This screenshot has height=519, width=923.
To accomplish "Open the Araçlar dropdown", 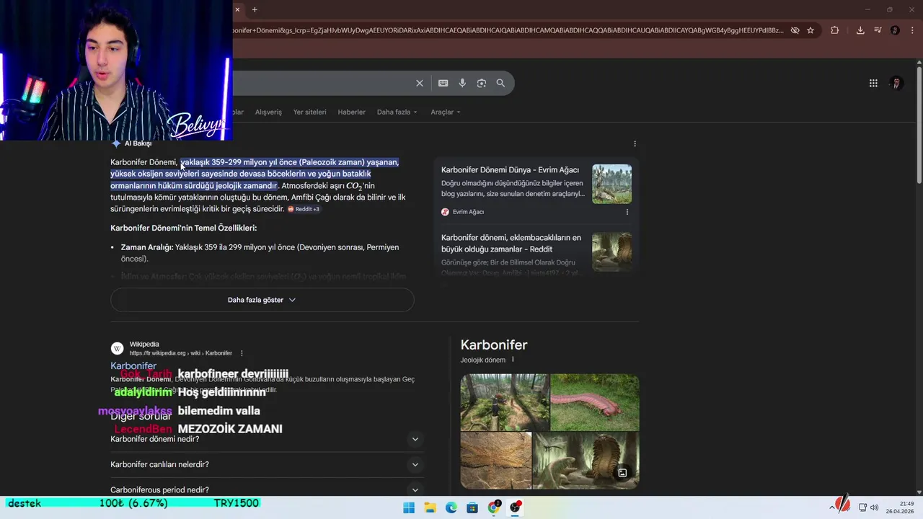I will point(445,112).
